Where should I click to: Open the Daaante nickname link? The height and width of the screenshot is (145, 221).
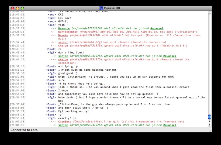pyautogui.click(x=64, y=28)
